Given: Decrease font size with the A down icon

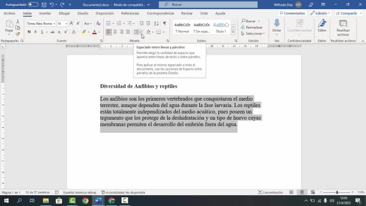Looking at the screenshot, I should click(x=78, y=23).
